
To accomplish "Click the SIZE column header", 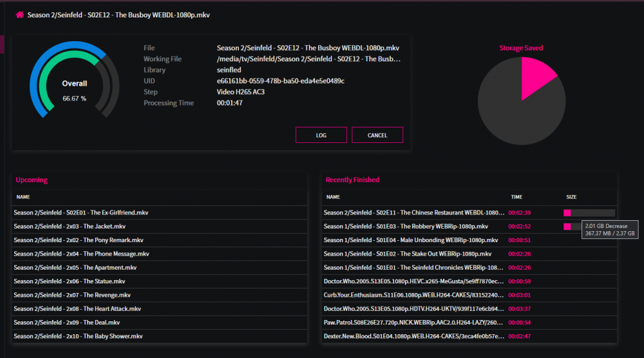I will (x=571, y=197).
